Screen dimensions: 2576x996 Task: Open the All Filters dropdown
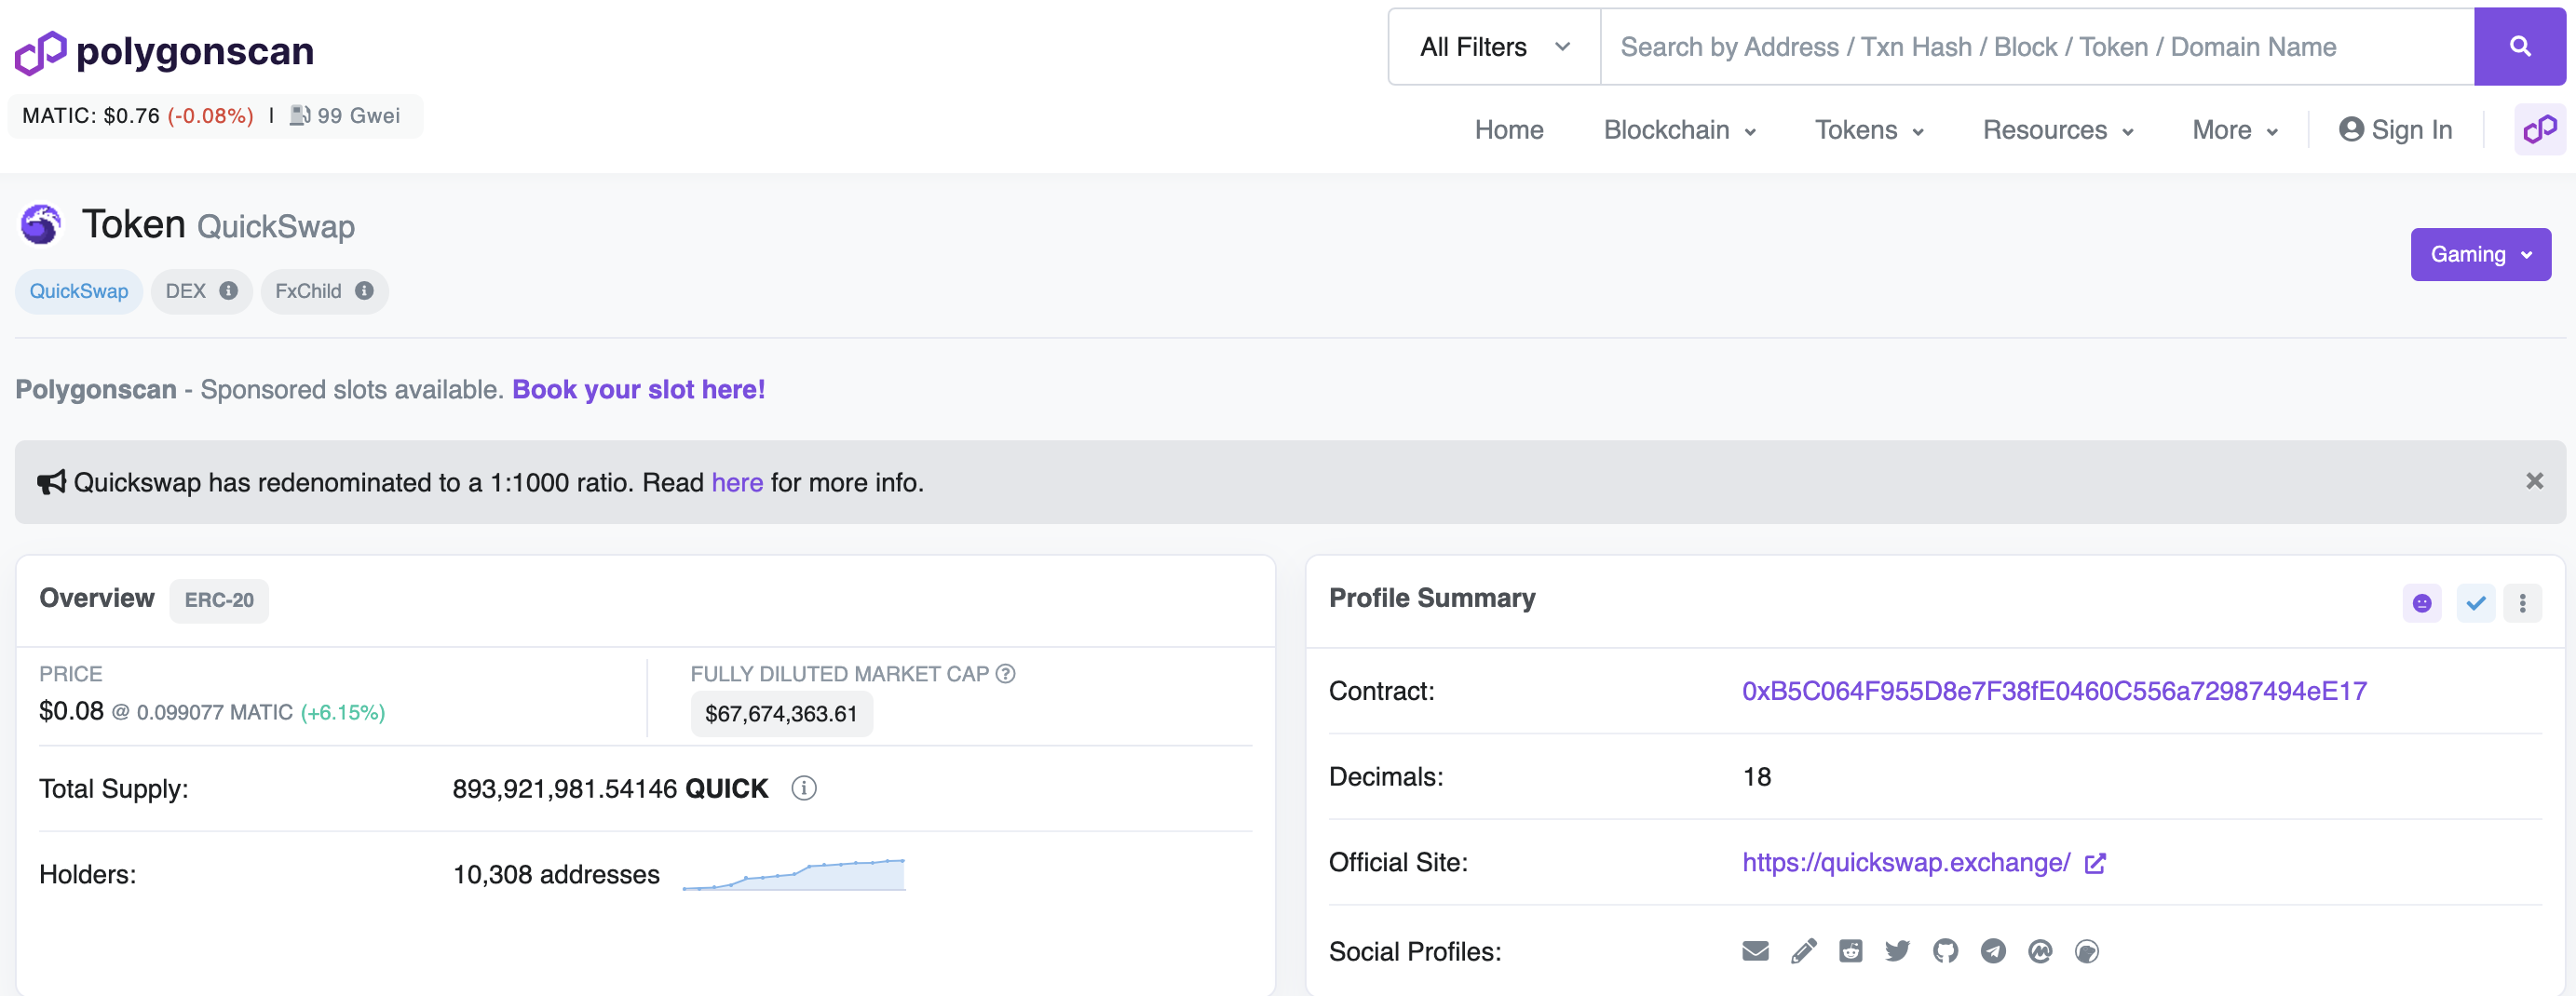tap(1495, 47)
